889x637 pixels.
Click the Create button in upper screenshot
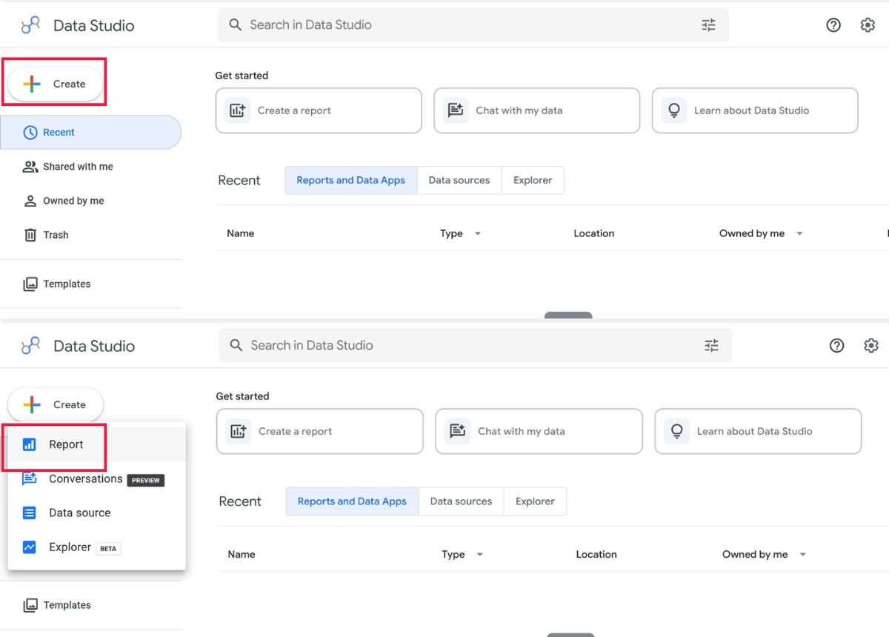[x=55, y=84]
